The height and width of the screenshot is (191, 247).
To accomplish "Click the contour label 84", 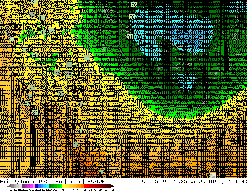I will 35,113.
